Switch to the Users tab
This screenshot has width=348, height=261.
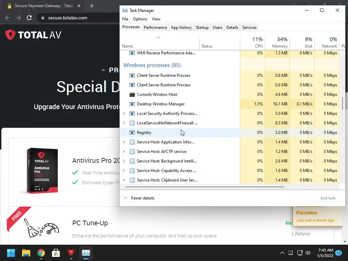coord(217,28)
